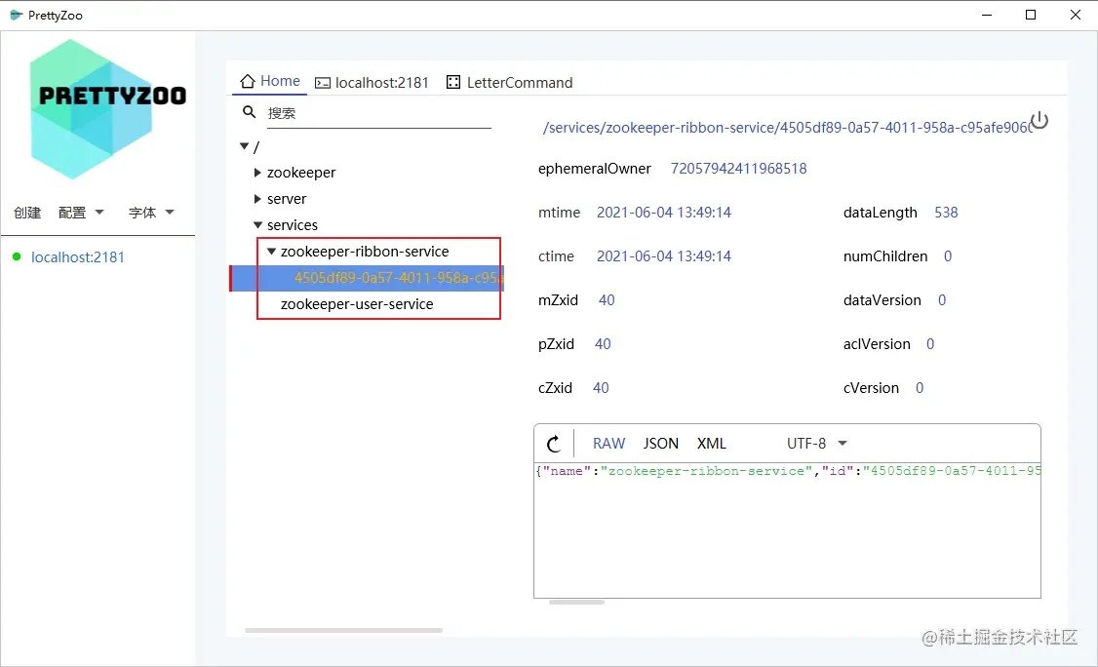
Task: Click the refresh data icon
Action: pos(553,444)
